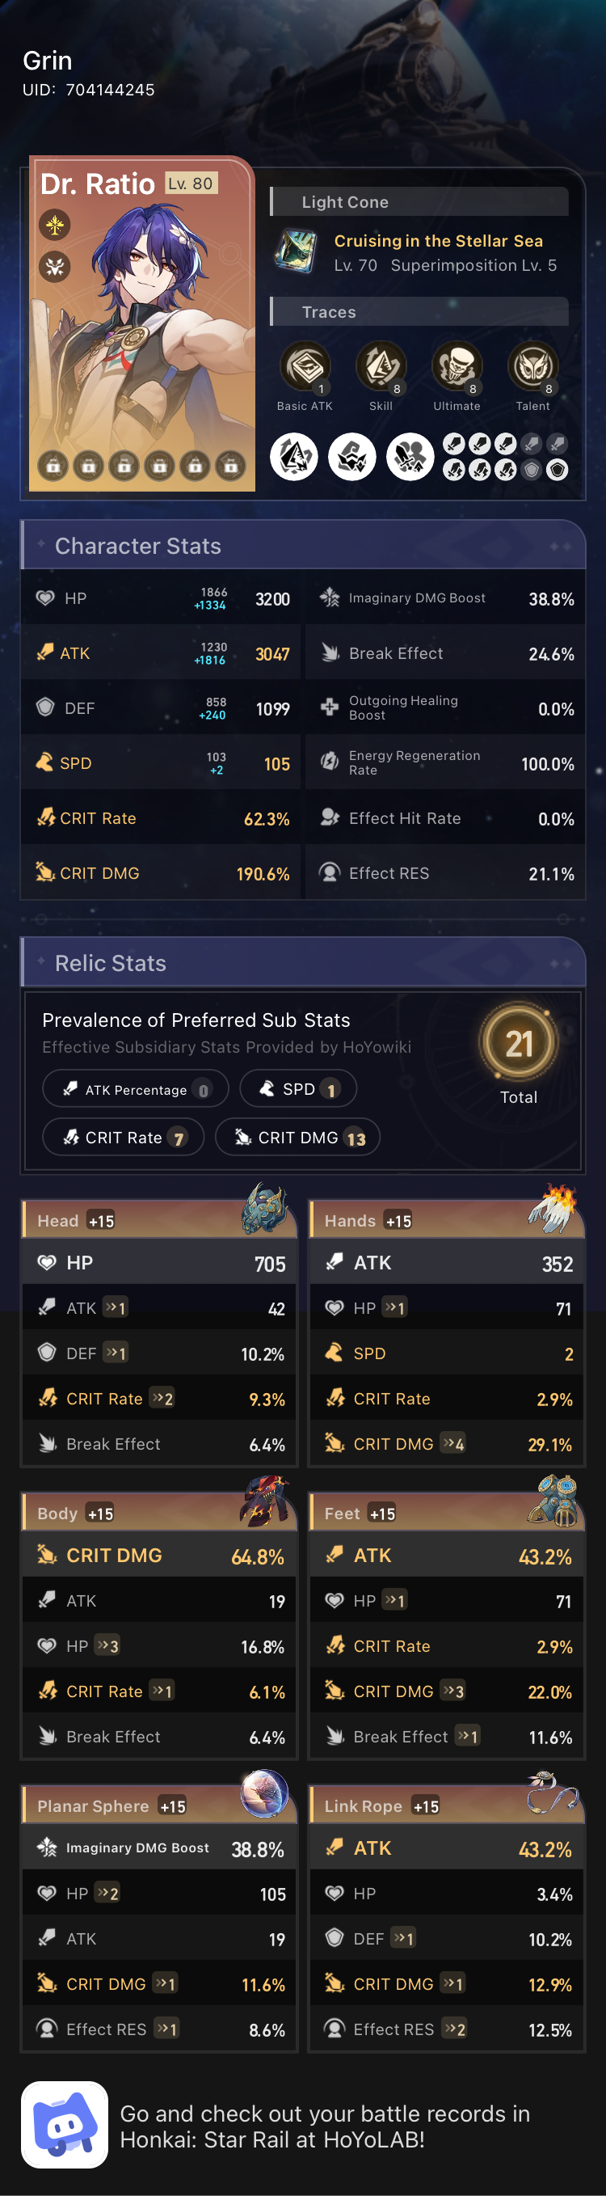This screenshot has height=2196, width=606.
Task: Click the CRIT Rate 7 filter chip
Action: (123, 1136)
